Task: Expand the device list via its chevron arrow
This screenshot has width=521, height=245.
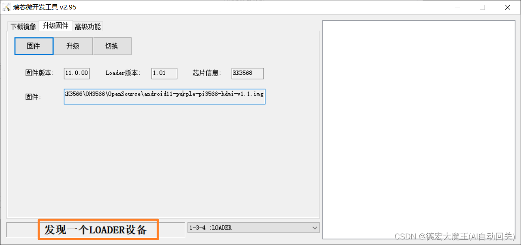Action: [315, 228]
